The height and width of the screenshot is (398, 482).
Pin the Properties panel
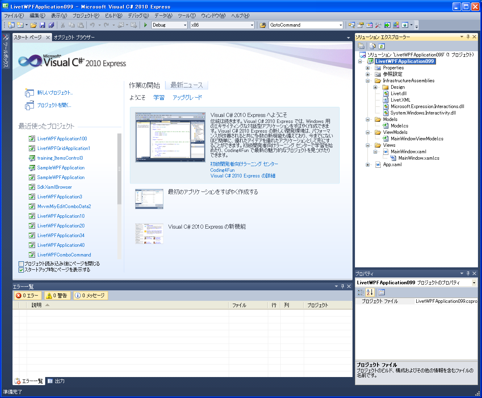468,273
